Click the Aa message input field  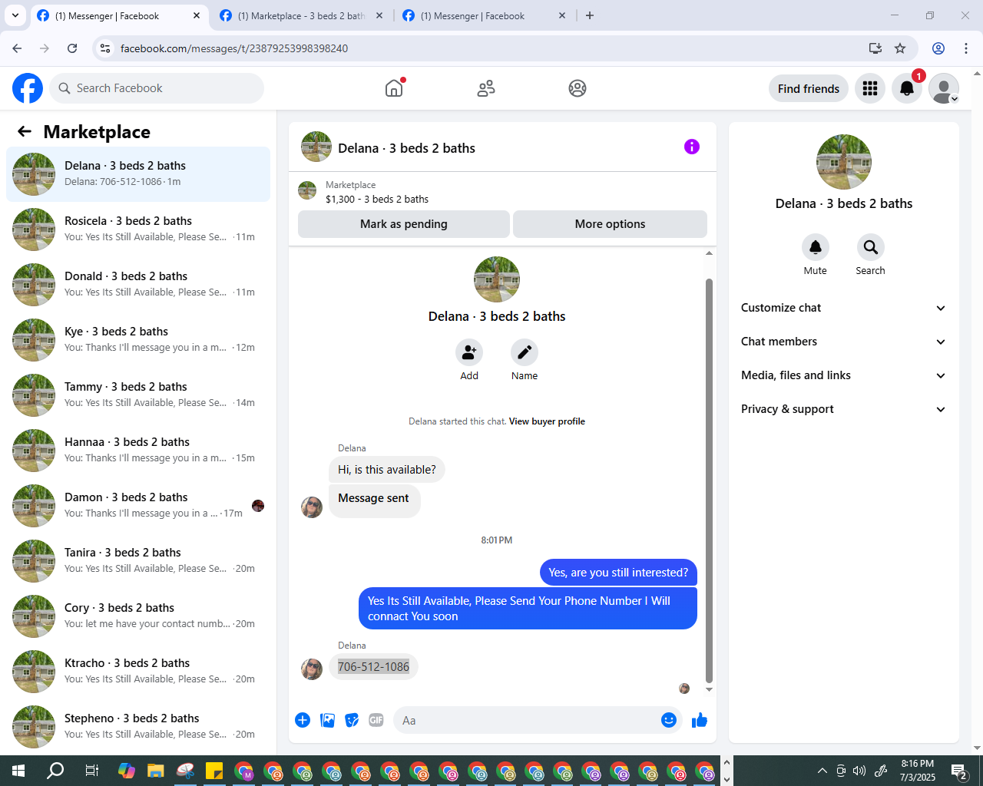click(526, 720)
